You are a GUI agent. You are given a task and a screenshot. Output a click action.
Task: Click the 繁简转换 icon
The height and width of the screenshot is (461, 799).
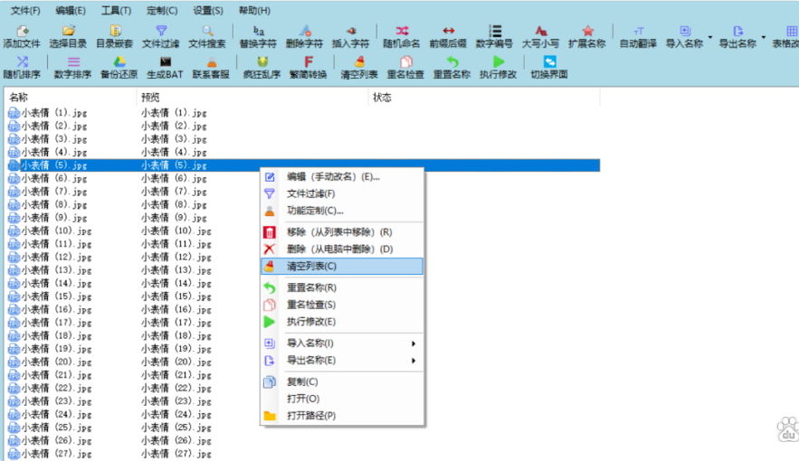click(x=309, y=62)
